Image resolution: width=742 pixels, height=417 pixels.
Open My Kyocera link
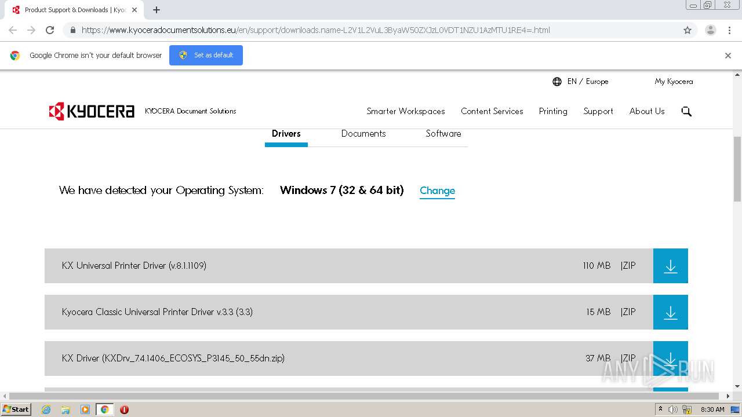pos(674,82)
